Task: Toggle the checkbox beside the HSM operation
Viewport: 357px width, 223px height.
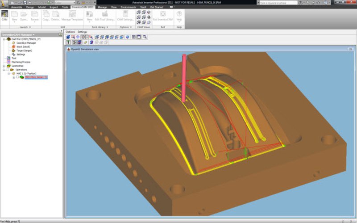Action: tap(17, 77)
